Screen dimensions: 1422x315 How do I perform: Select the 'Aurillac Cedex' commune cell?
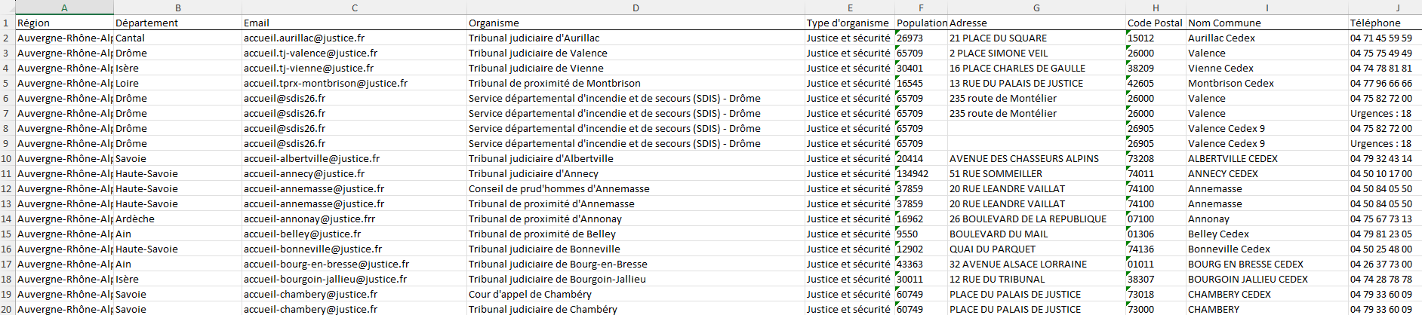coord(1267,38)
